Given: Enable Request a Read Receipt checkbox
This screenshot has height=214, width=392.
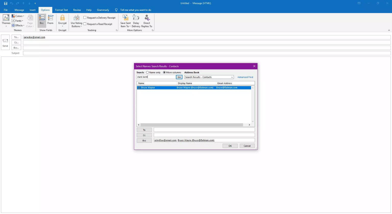Looking at the screenshot, I should click(85, 24).
